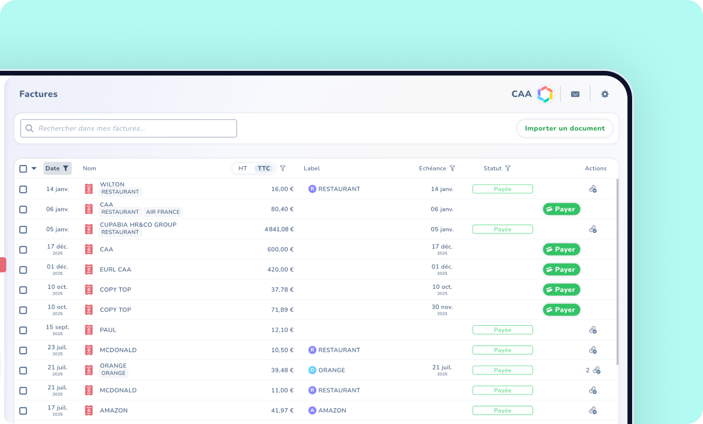The height and width of the screenshot is (424, 703).
Task: Switch amounts to TTC
Action: tap(264, 168)
